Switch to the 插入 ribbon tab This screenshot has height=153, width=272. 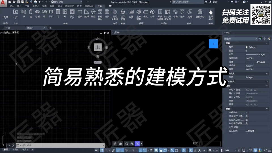[19, 6]
